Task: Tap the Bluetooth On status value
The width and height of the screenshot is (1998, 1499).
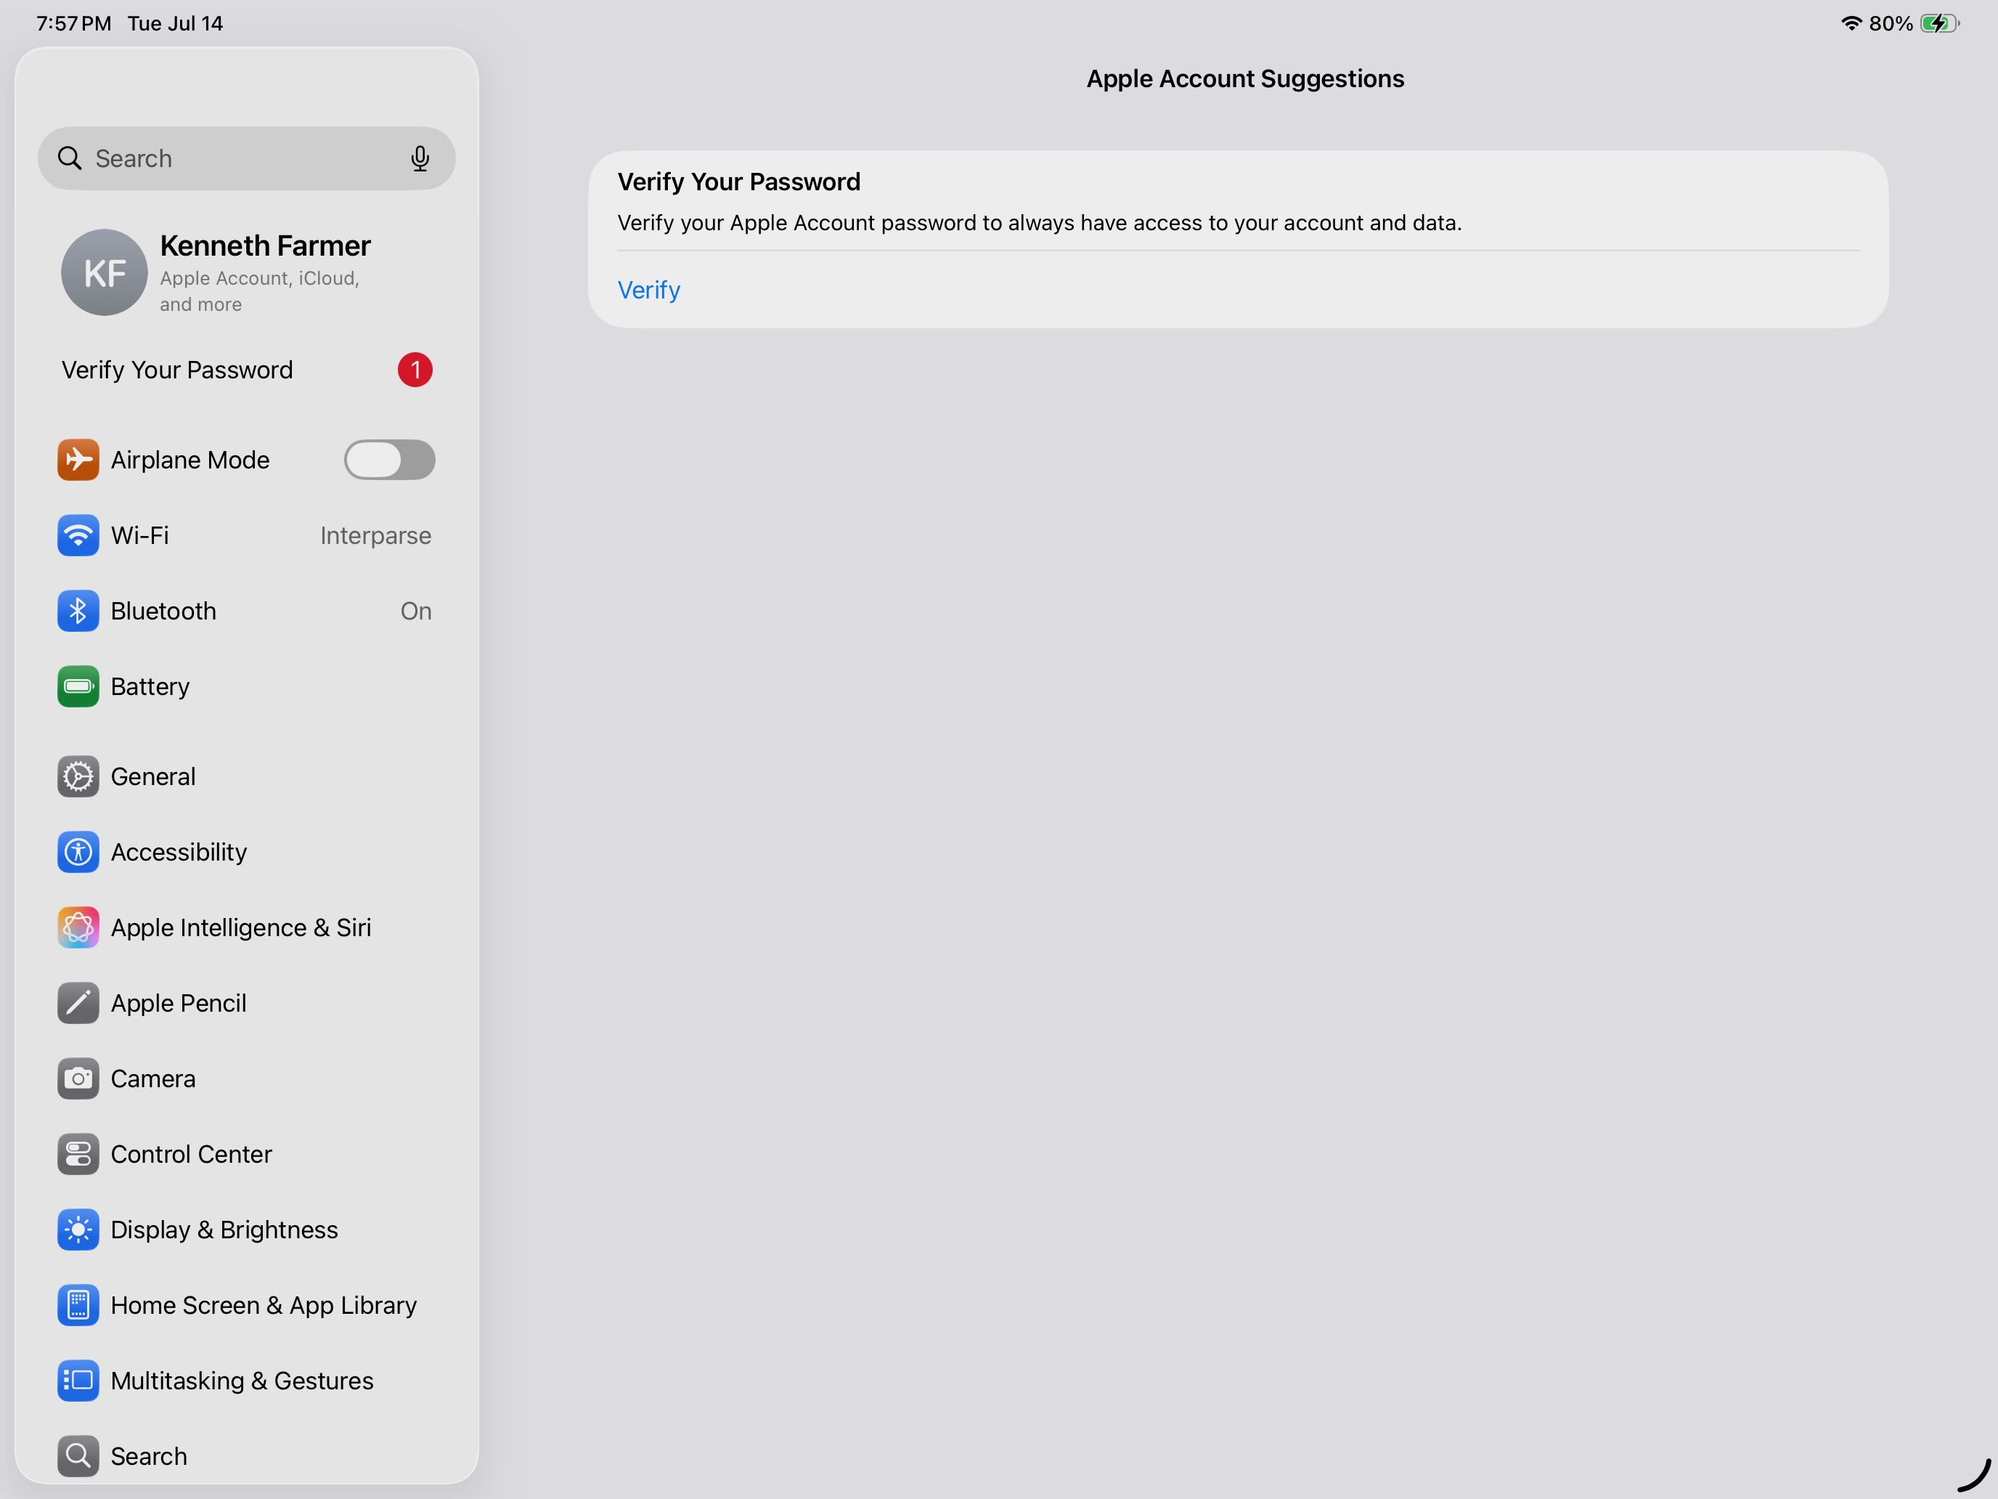Action: (x=415, y=611)
